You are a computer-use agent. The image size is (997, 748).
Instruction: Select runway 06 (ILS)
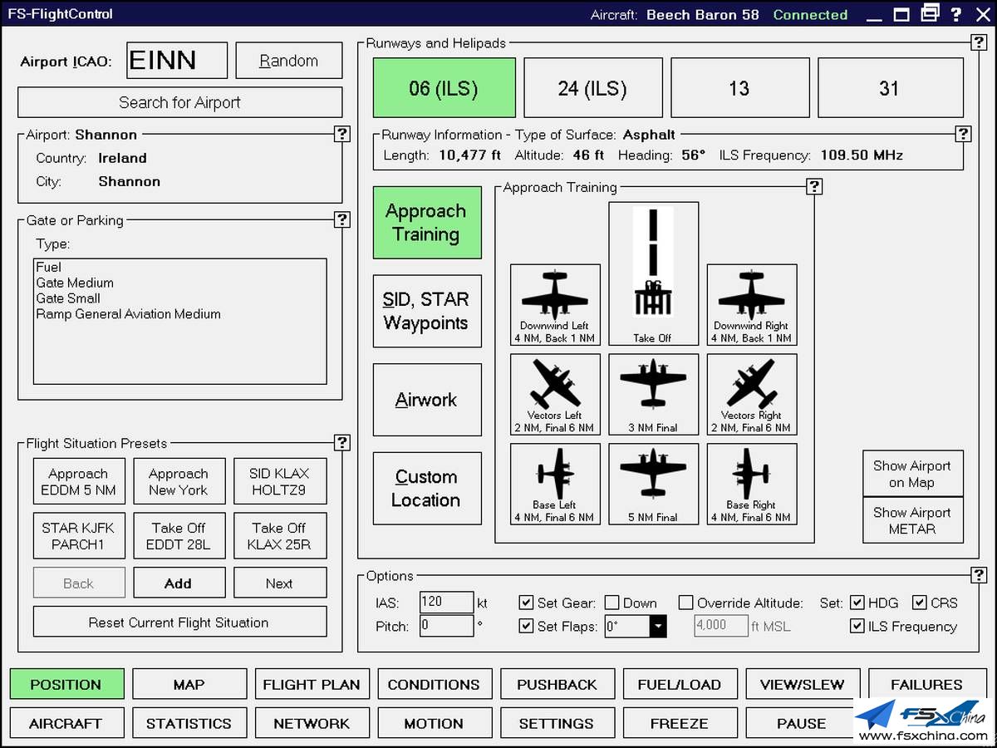[x=444, y=87]
